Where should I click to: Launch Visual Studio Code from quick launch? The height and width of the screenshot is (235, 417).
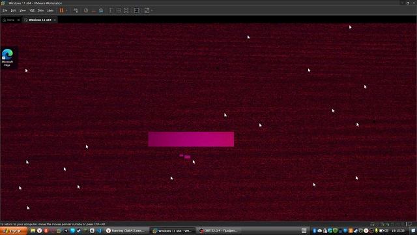click(99, 230)
